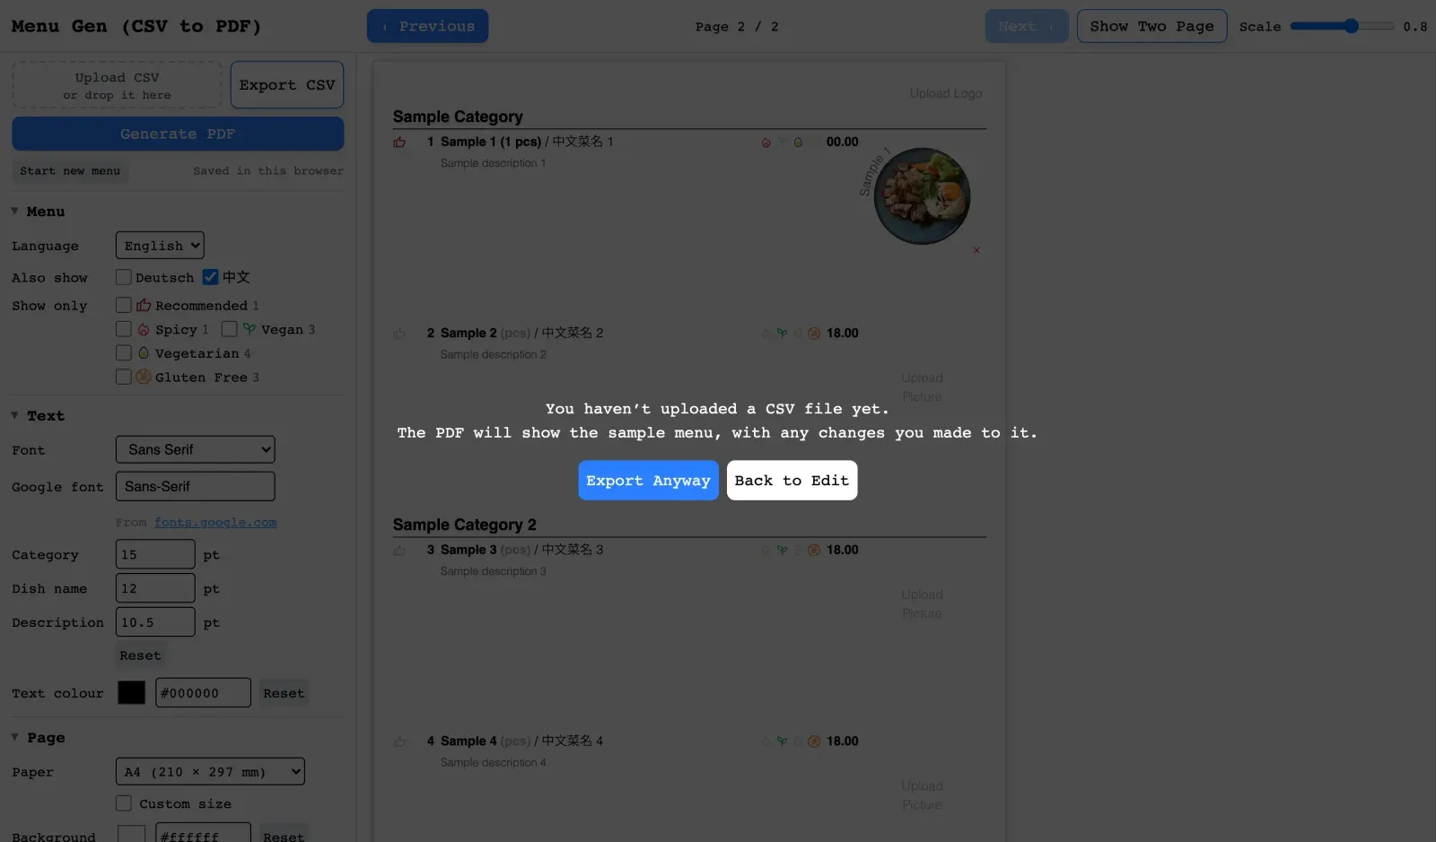Click the text colour hex field #000000
The height and width of the screenshot is (842, 1436).
point(203,692)
